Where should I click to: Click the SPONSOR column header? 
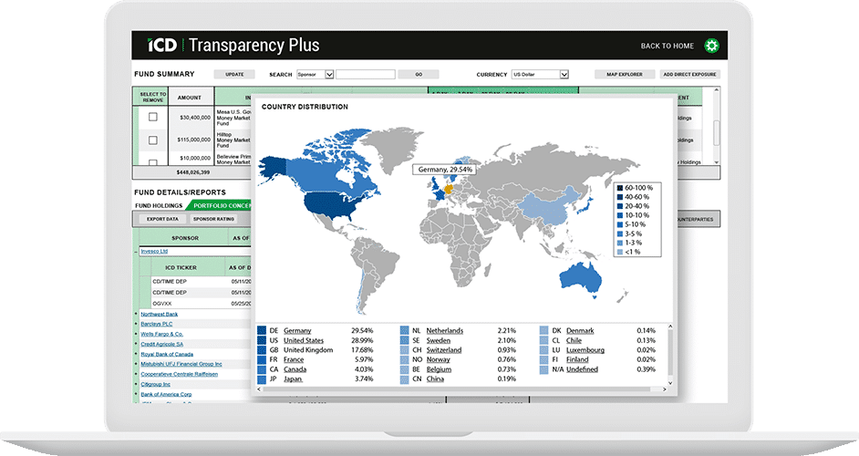(185, 238)
